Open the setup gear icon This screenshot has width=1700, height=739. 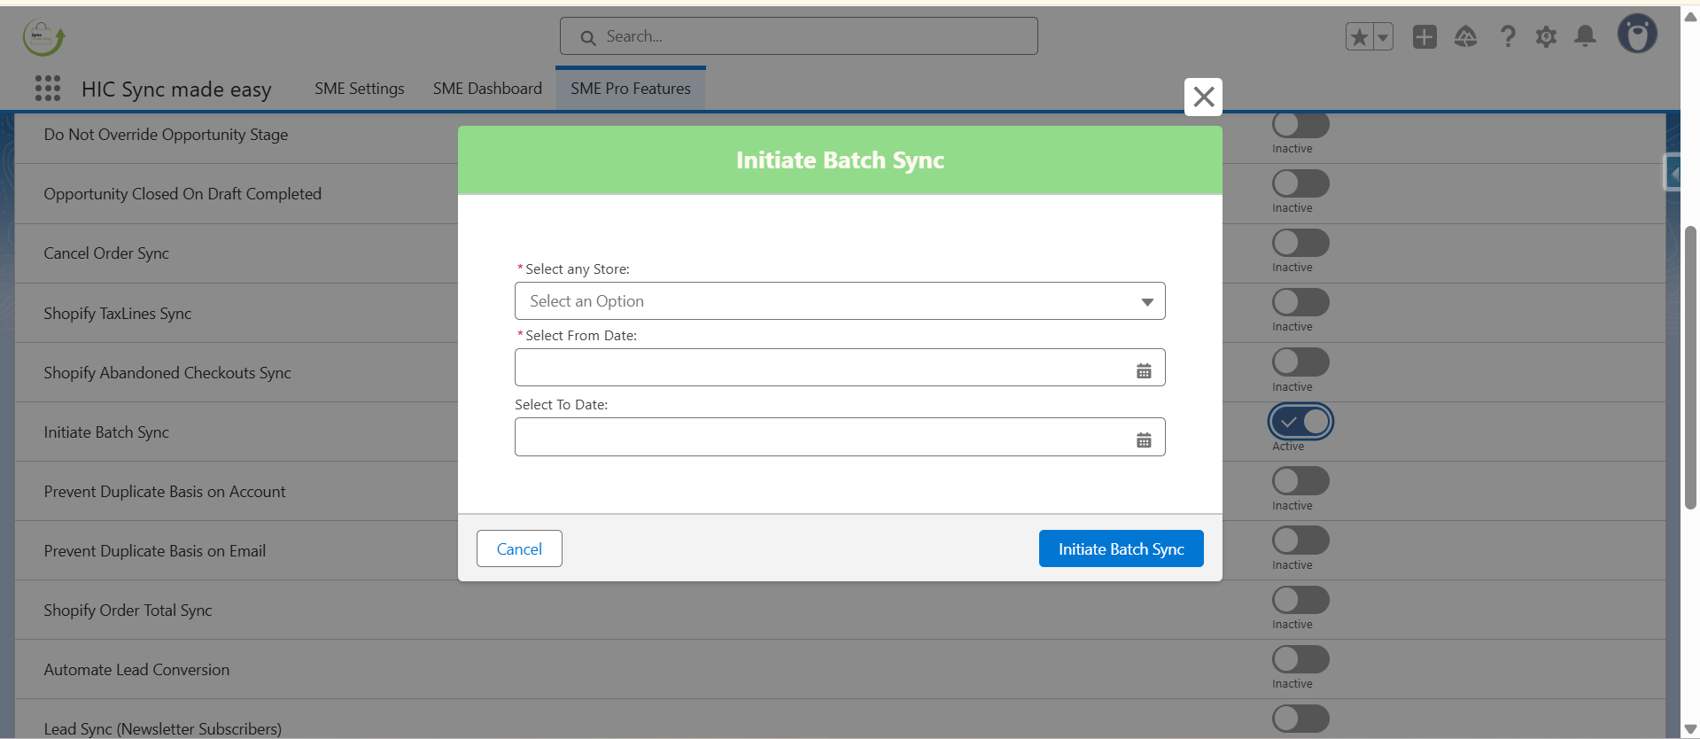tap(1546, 37)
